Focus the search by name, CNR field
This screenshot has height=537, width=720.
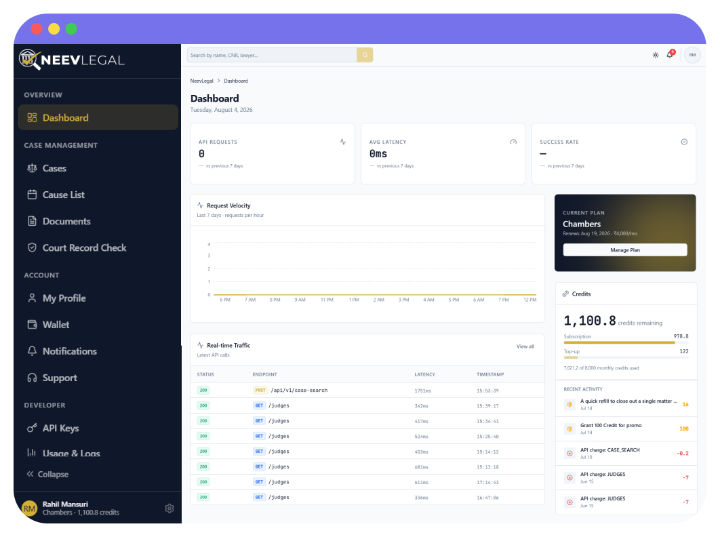[272, 55]
